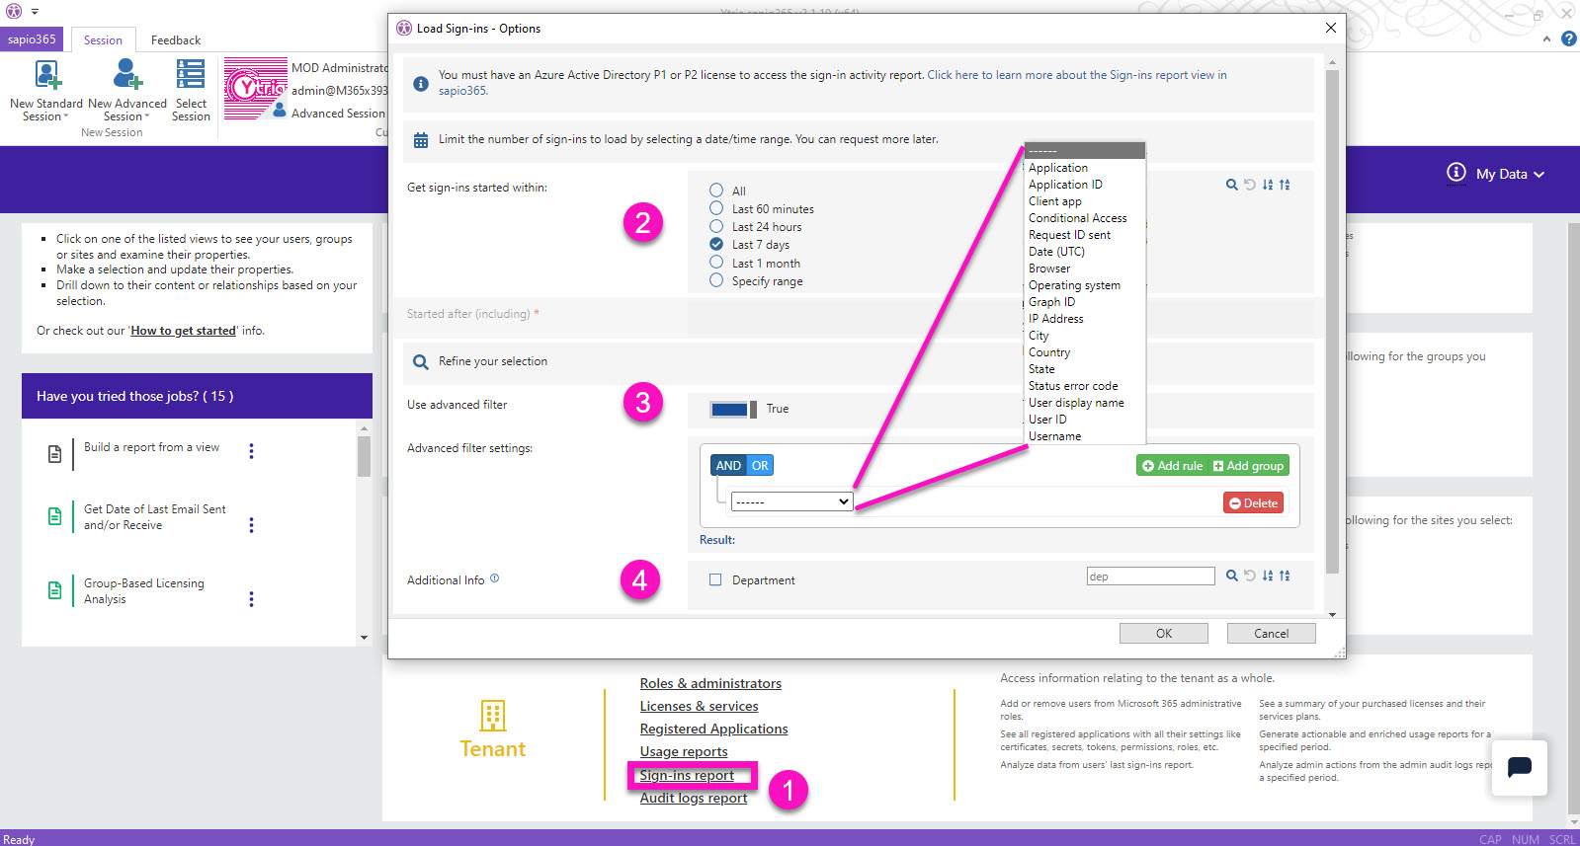Image resolution: width=1580 pixels, height=846 pixels.
Task: Open the filter rule field dropdown
Action: tap(791, 501)
